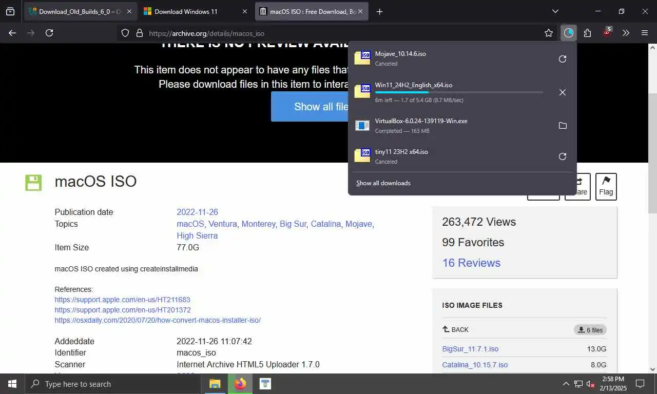Open the Firefox application menu
The height and width of the screenshot is (394, 657).
pyautogui.click(x=645, y=33)
